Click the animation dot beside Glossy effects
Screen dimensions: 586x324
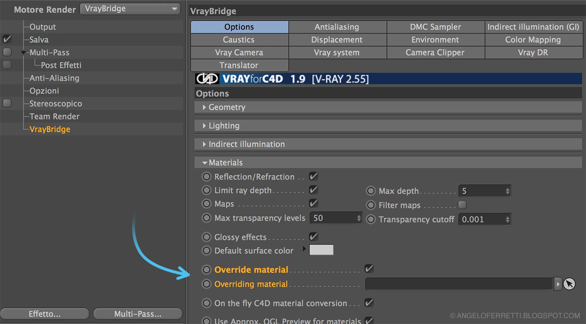point(206,237)
